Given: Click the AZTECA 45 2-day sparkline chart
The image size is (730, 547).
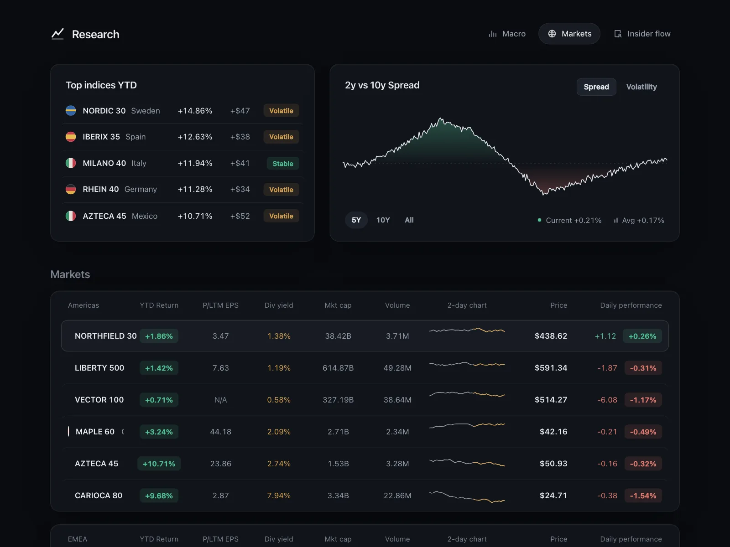Looking at the screenshot, I should click(467, 463).
